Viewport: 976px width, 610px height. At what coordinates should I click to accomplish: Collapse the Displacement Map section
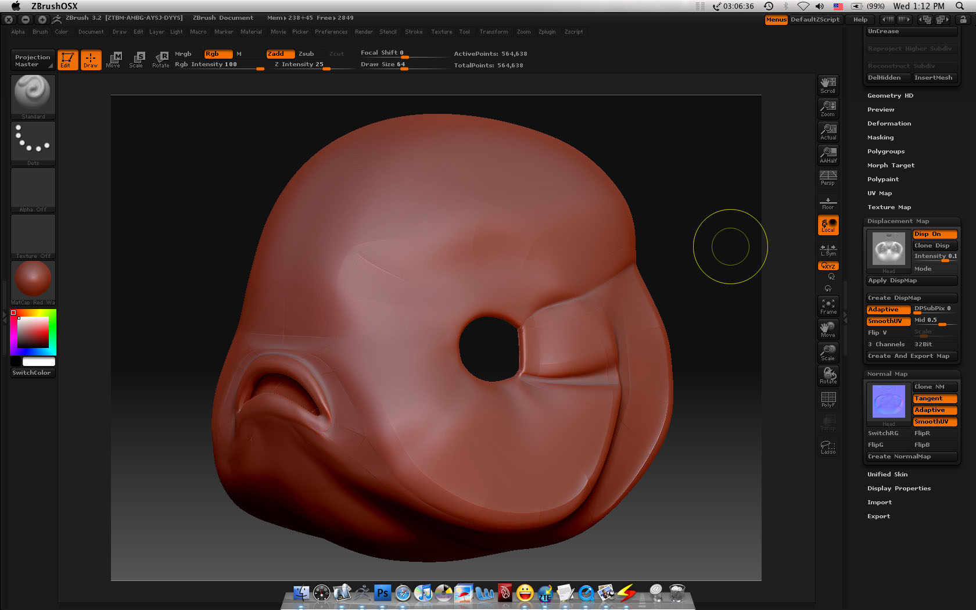pos(898,221)
